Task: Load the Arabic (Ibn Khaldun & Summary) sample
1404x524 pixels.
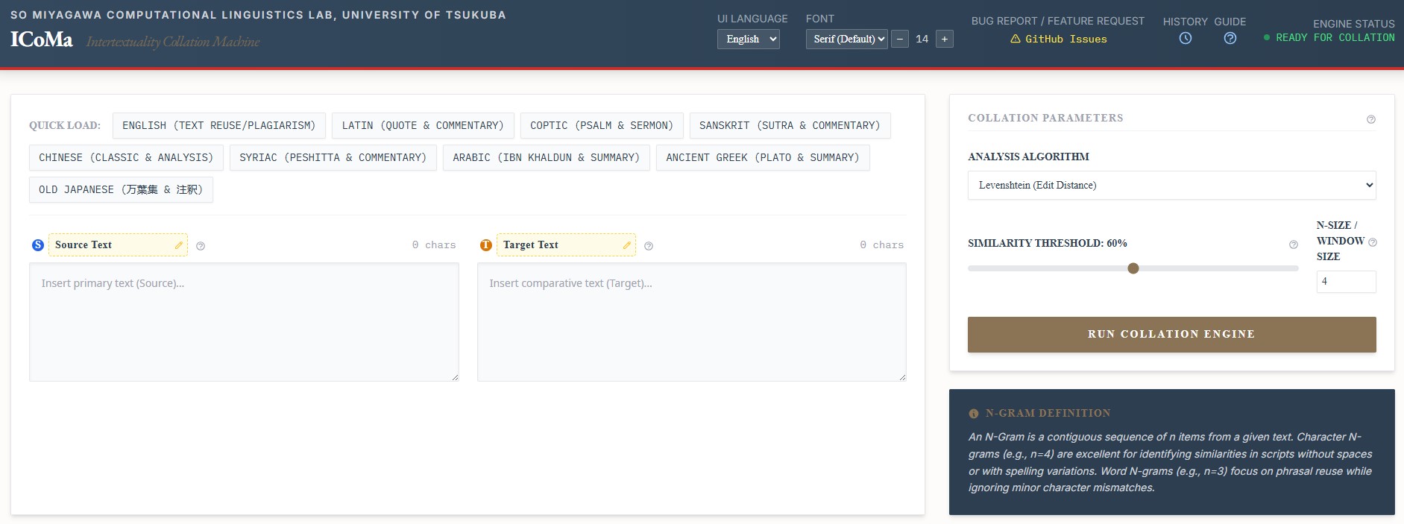Action: pyautogui.click(x=547, y=157)
